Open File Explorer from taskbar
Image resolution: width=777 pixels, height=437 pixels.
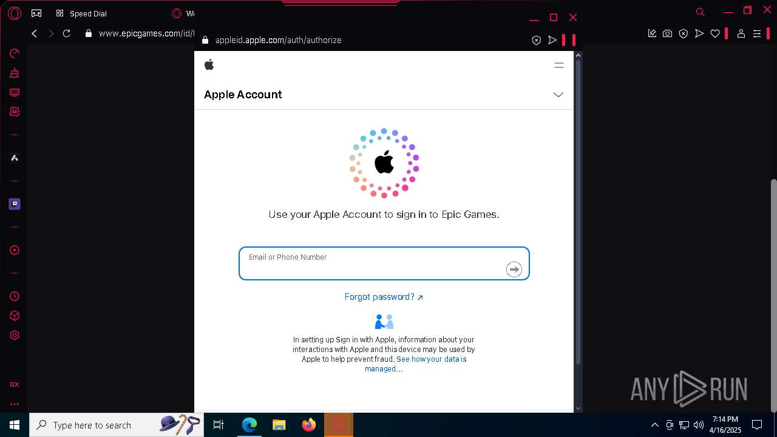pos(279,425)
